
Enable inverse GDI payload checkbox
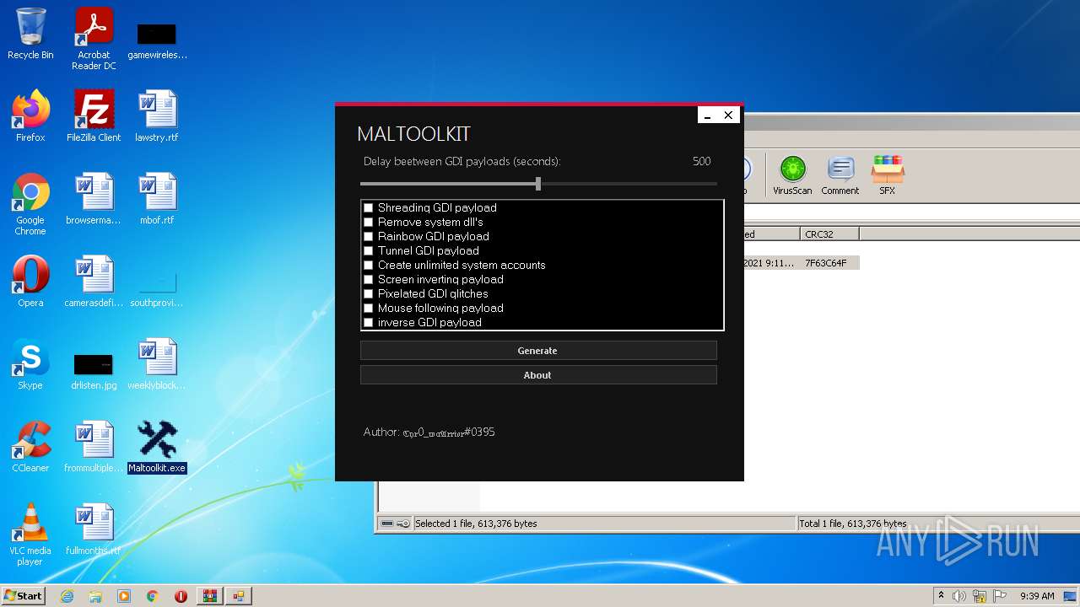click(x=368, y=322)
